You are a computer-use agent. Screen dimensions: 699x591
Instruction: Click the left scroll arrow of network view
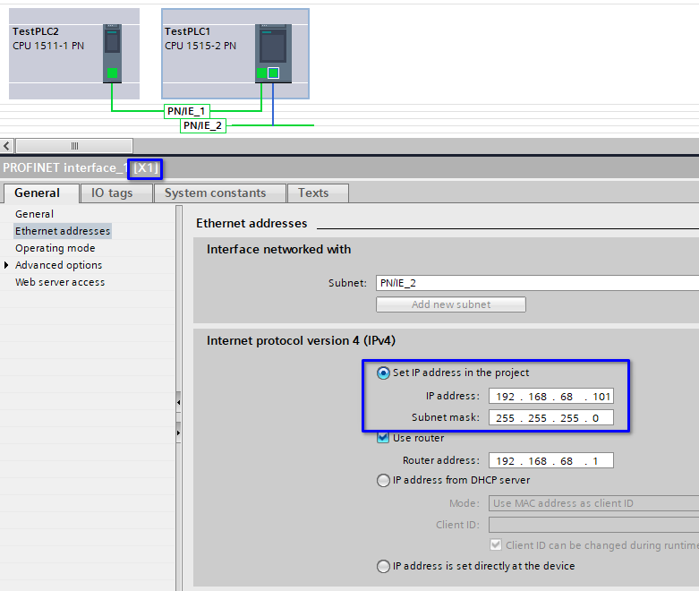click(x=6, y=146)
